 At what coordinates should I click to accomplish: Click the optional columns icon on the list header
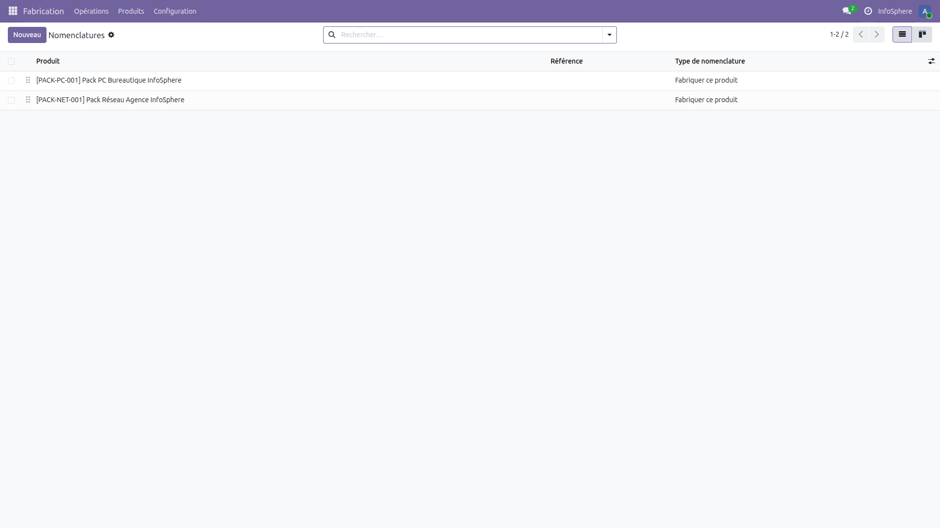[x=932, y=61]
